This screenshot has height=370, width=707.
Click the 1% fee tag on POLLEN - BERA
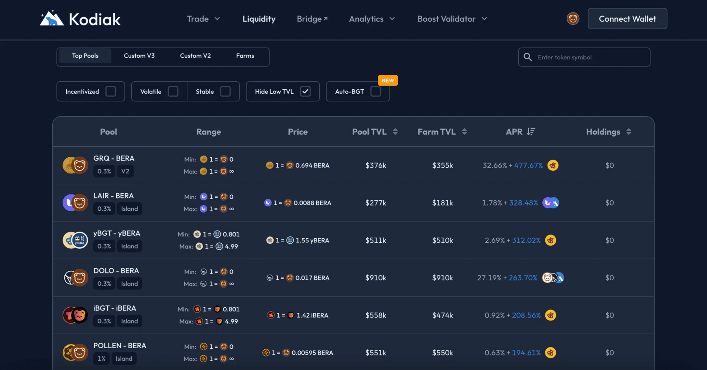(x=101, y=358)
